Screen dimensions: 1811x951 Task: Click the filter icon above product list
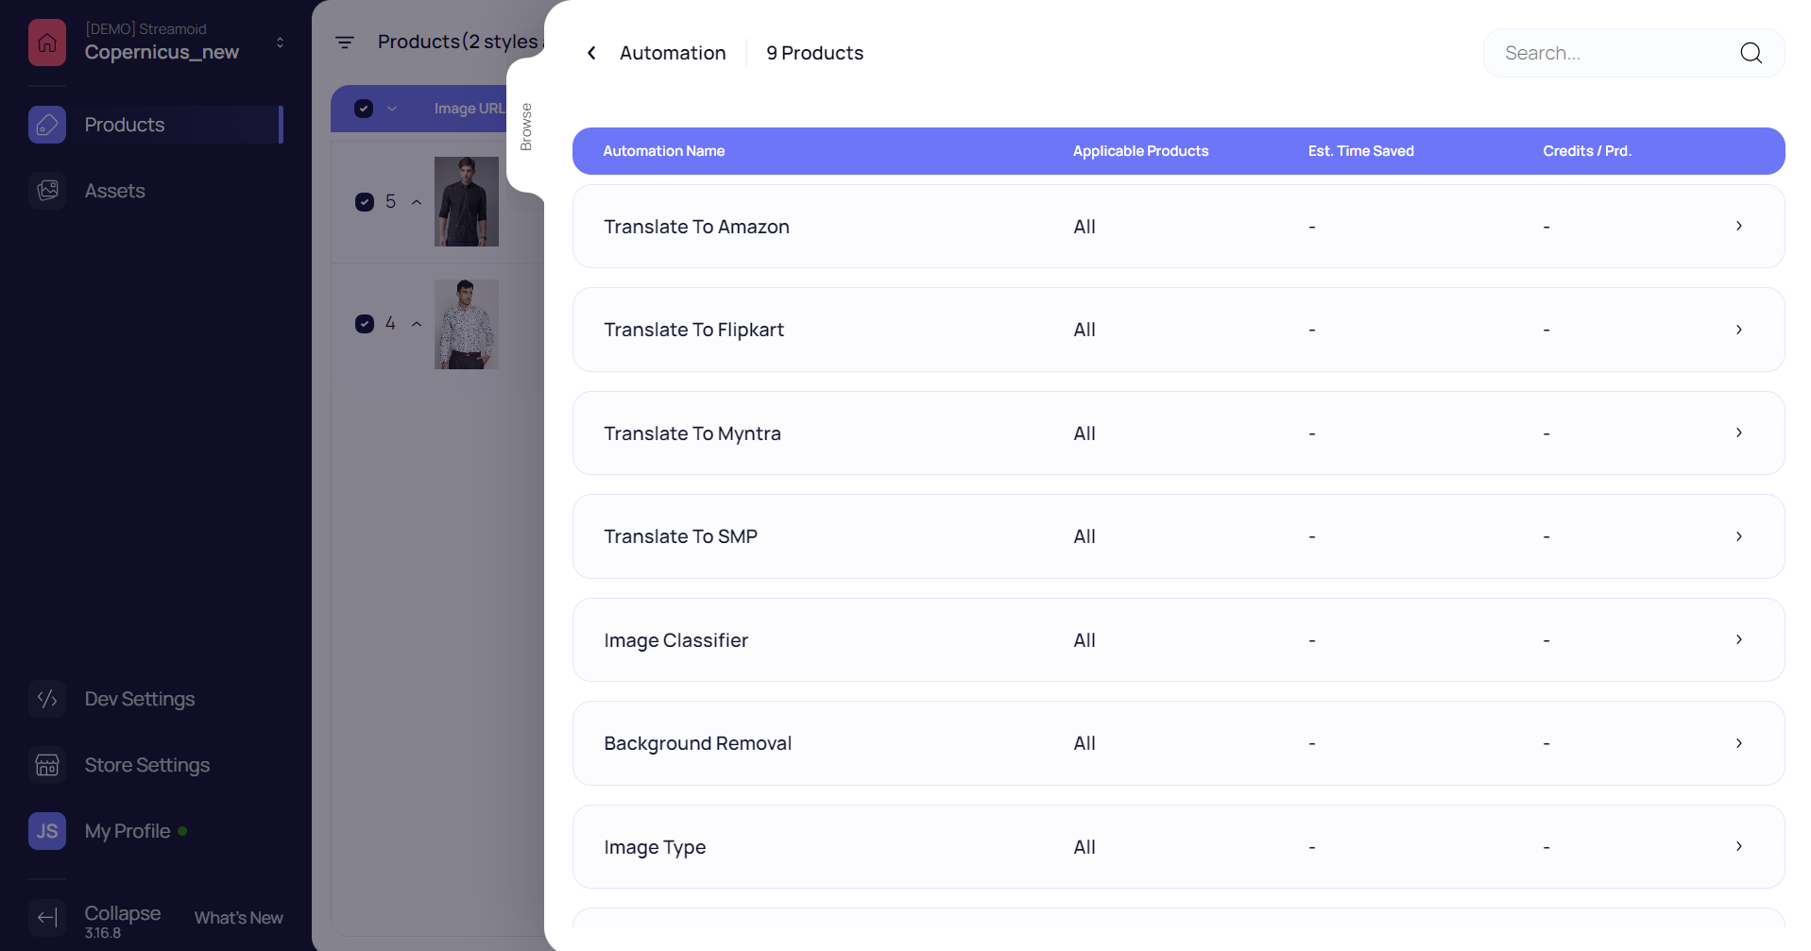(345, 42)
